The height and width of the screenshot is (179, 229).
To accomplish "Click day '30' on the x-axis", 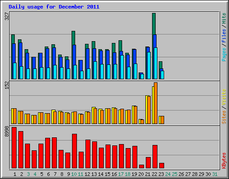I will [x=208, y=174].
